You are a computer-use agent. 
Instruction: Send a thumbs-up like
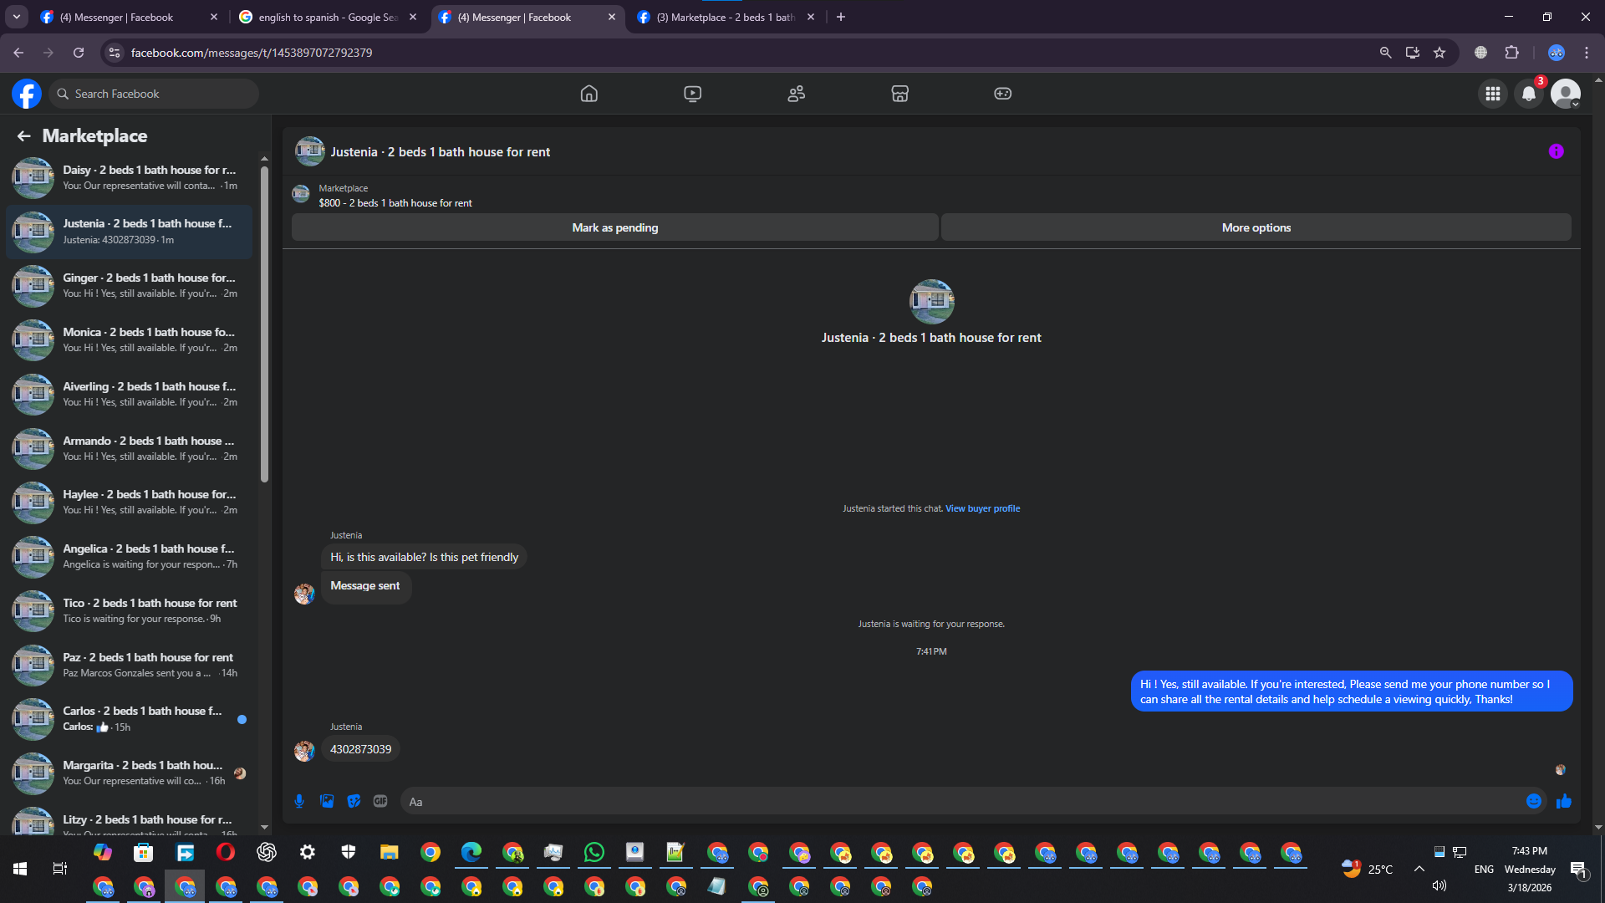click(1564, 801)
